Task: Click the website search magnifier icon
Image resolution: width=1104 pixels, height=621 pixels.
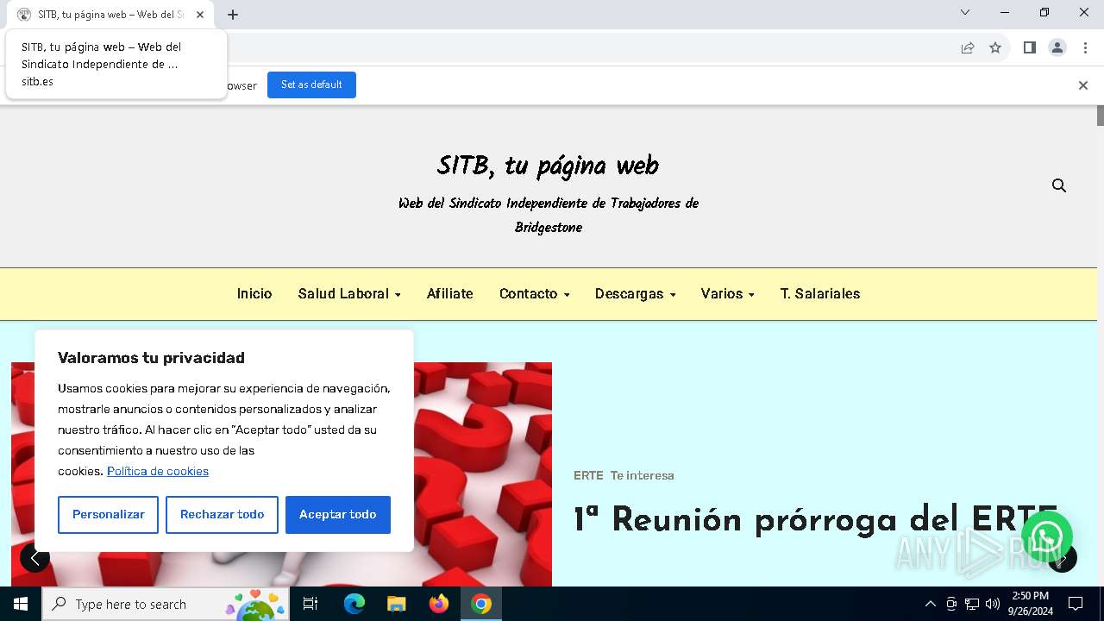Action: point(1059,185)
